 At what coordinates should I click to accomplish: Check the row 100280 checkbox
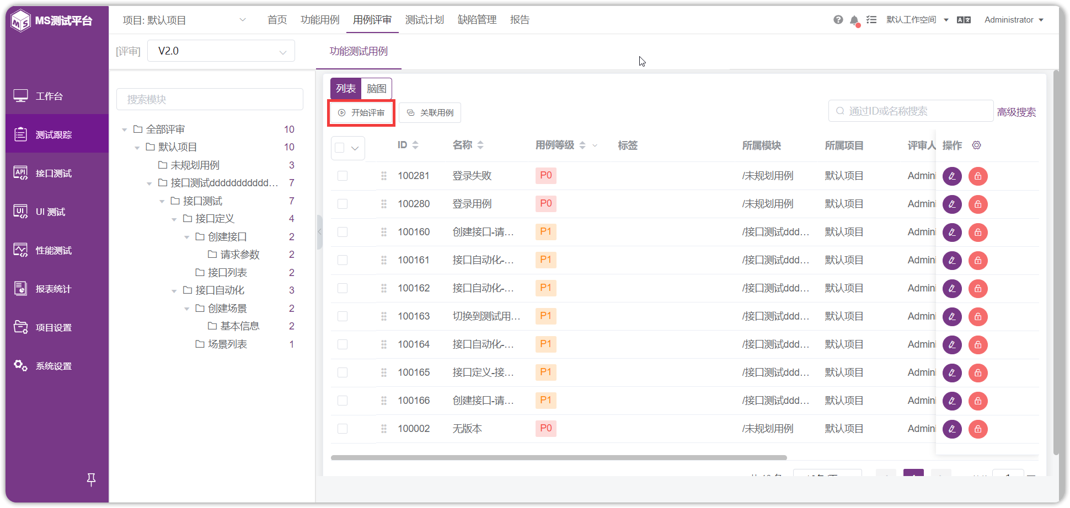coord(343,204)
